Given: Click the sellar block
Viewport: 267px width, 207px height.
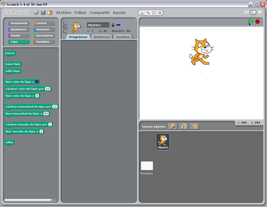Looking at the screenshot, I should tap(9, 142).
